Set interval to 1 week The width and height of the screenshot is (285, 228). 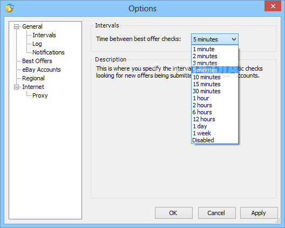(215, 133)
